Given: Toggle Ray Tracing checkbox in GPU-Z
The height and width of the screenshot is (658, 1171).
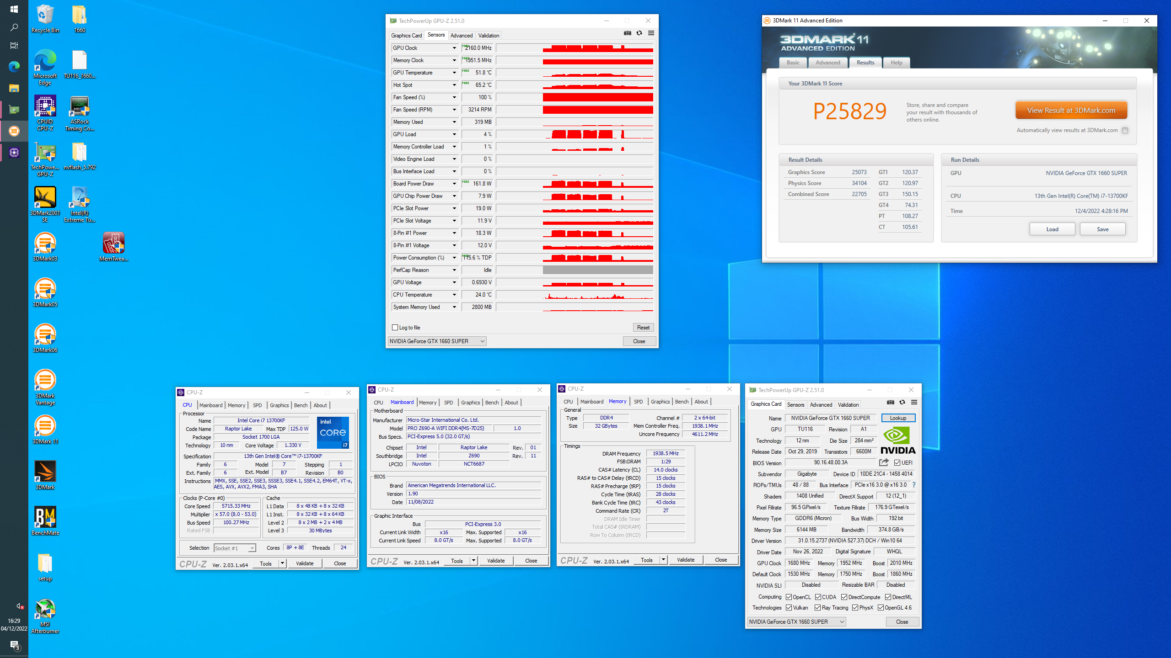Looking at the screenshot, I should coord(818,607).
